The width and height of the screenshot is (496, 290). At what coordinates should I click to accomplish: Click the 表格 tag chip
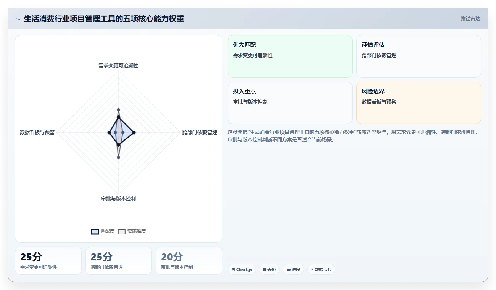click(x=269, y=269)
